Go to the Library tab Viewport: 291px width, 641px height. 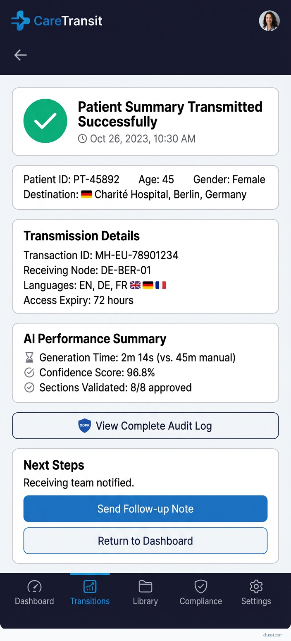pos(145,593)
